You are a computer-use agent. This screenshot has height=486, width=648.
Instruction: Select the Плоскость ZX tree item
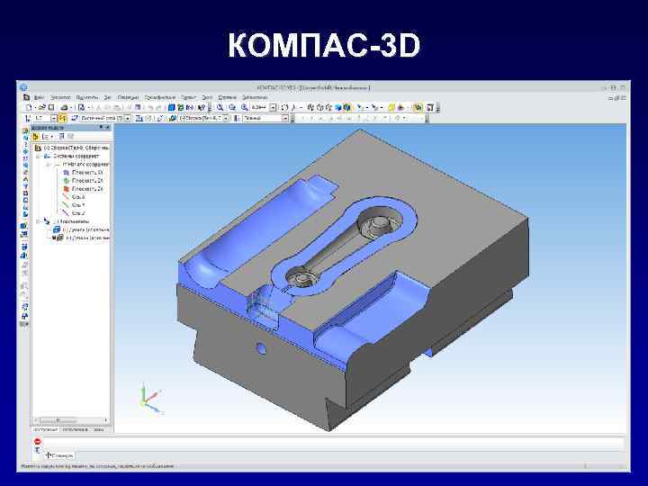(x=87, y=181)
